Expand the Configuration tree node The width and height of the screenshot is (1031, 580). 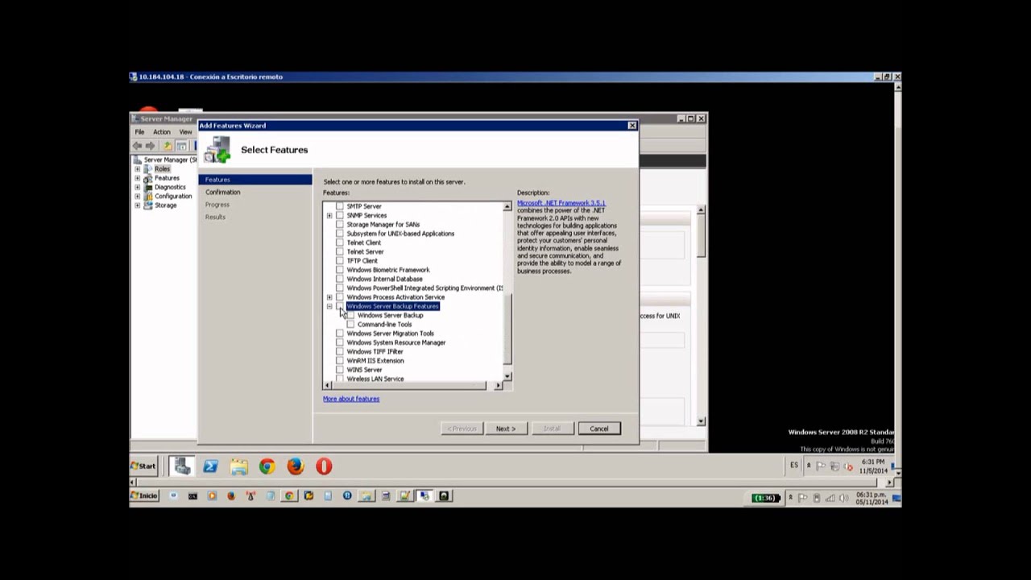click(138, 196)
